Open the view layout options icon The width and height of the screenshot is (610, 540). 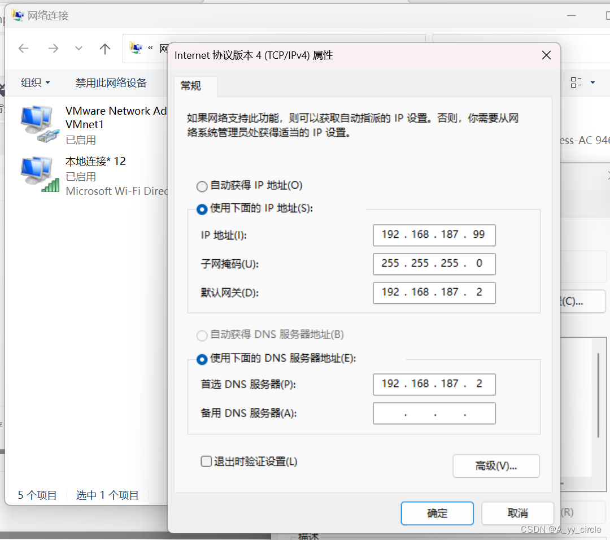point(575,82)
